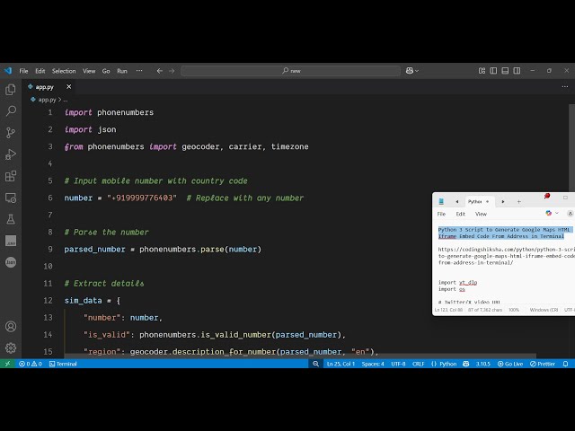Open the notifications bell in status bar

click(565, 364)
